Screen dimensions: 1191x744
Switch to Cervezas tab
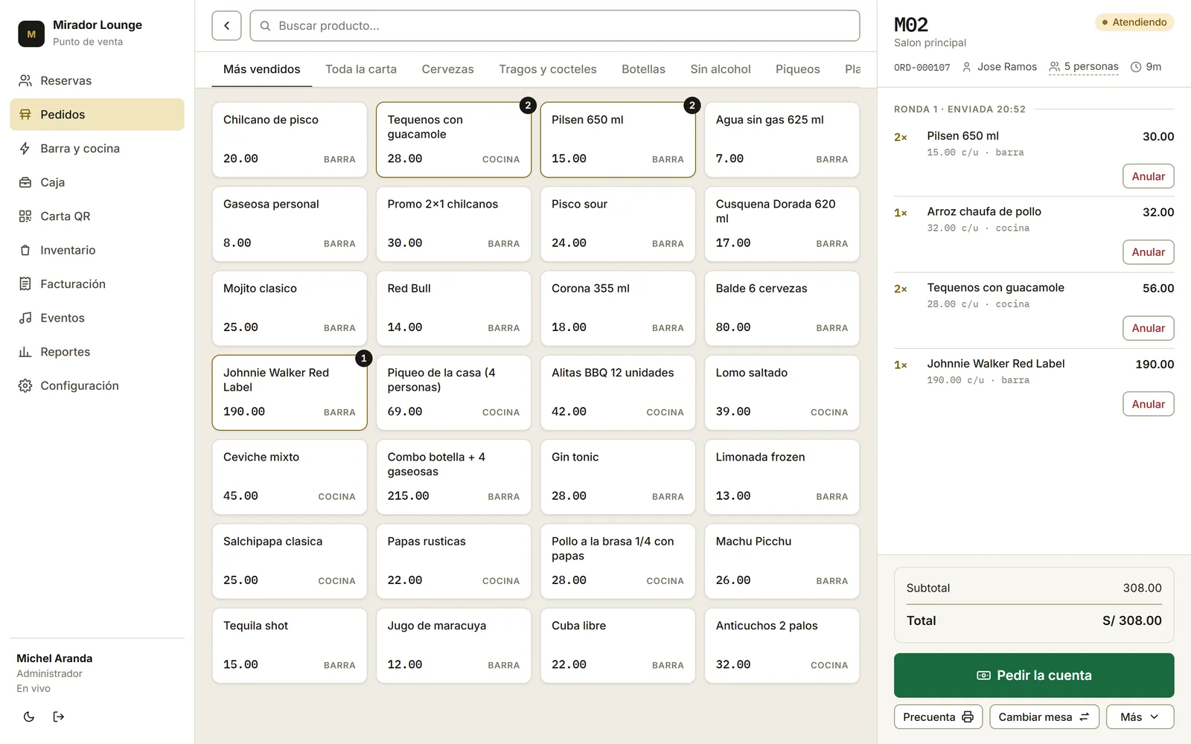[x=447, y=69]
